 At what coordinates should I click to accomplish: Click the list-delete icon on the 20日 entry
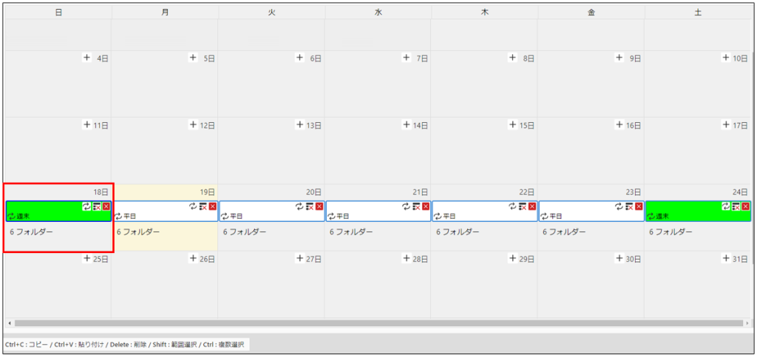tap(310, 206)
